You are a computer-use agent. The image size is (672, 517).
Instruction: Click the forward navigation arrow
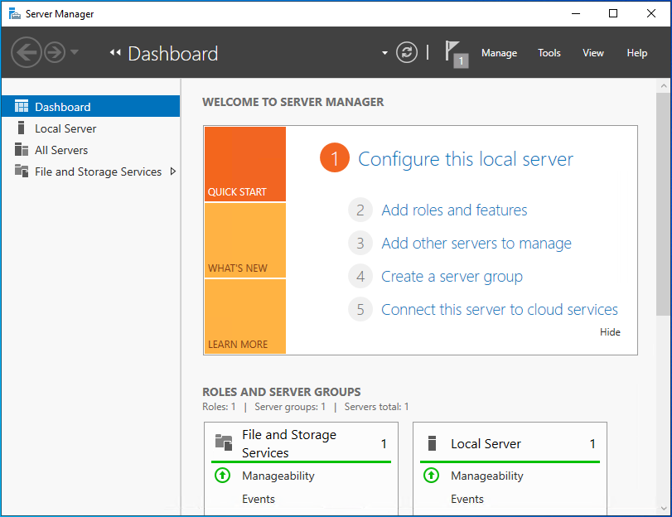(55, 52)
